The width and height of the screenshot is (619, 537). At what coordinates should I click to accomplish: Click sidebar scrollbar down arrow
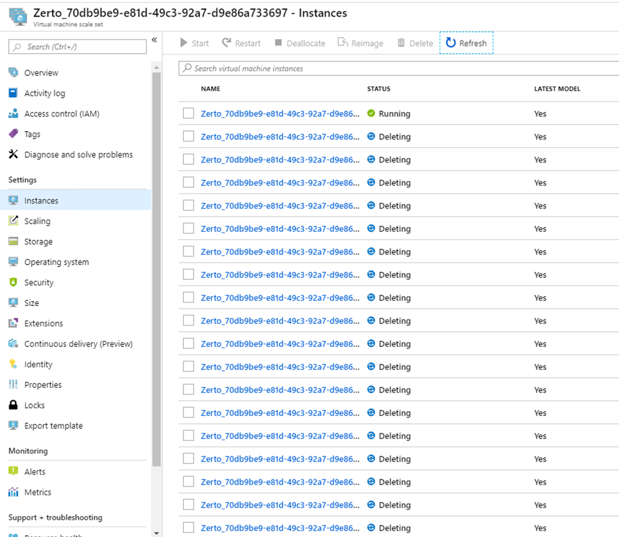tap(156, 533)
